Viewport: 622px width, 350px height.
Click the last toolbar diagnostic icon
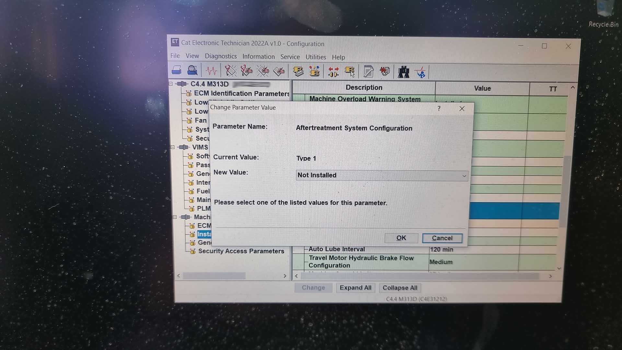pyautogui.click(x=420, y=72)
